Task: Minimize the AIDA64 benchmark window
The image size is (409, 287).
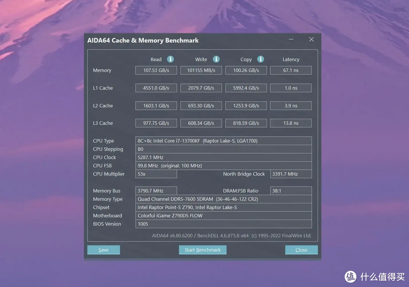Action: (291, 40)
